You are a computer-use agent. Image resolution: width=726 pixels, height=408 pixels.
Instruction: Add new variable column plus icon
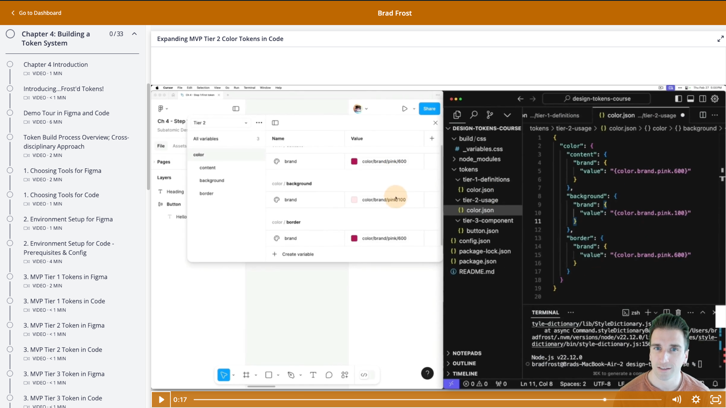click(432, 138)
